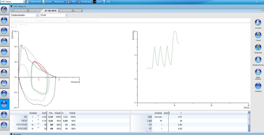The width and height of the screenshot is (264, 135).
Task: Click the CO diffusion test icon
Action: (5, 73)
